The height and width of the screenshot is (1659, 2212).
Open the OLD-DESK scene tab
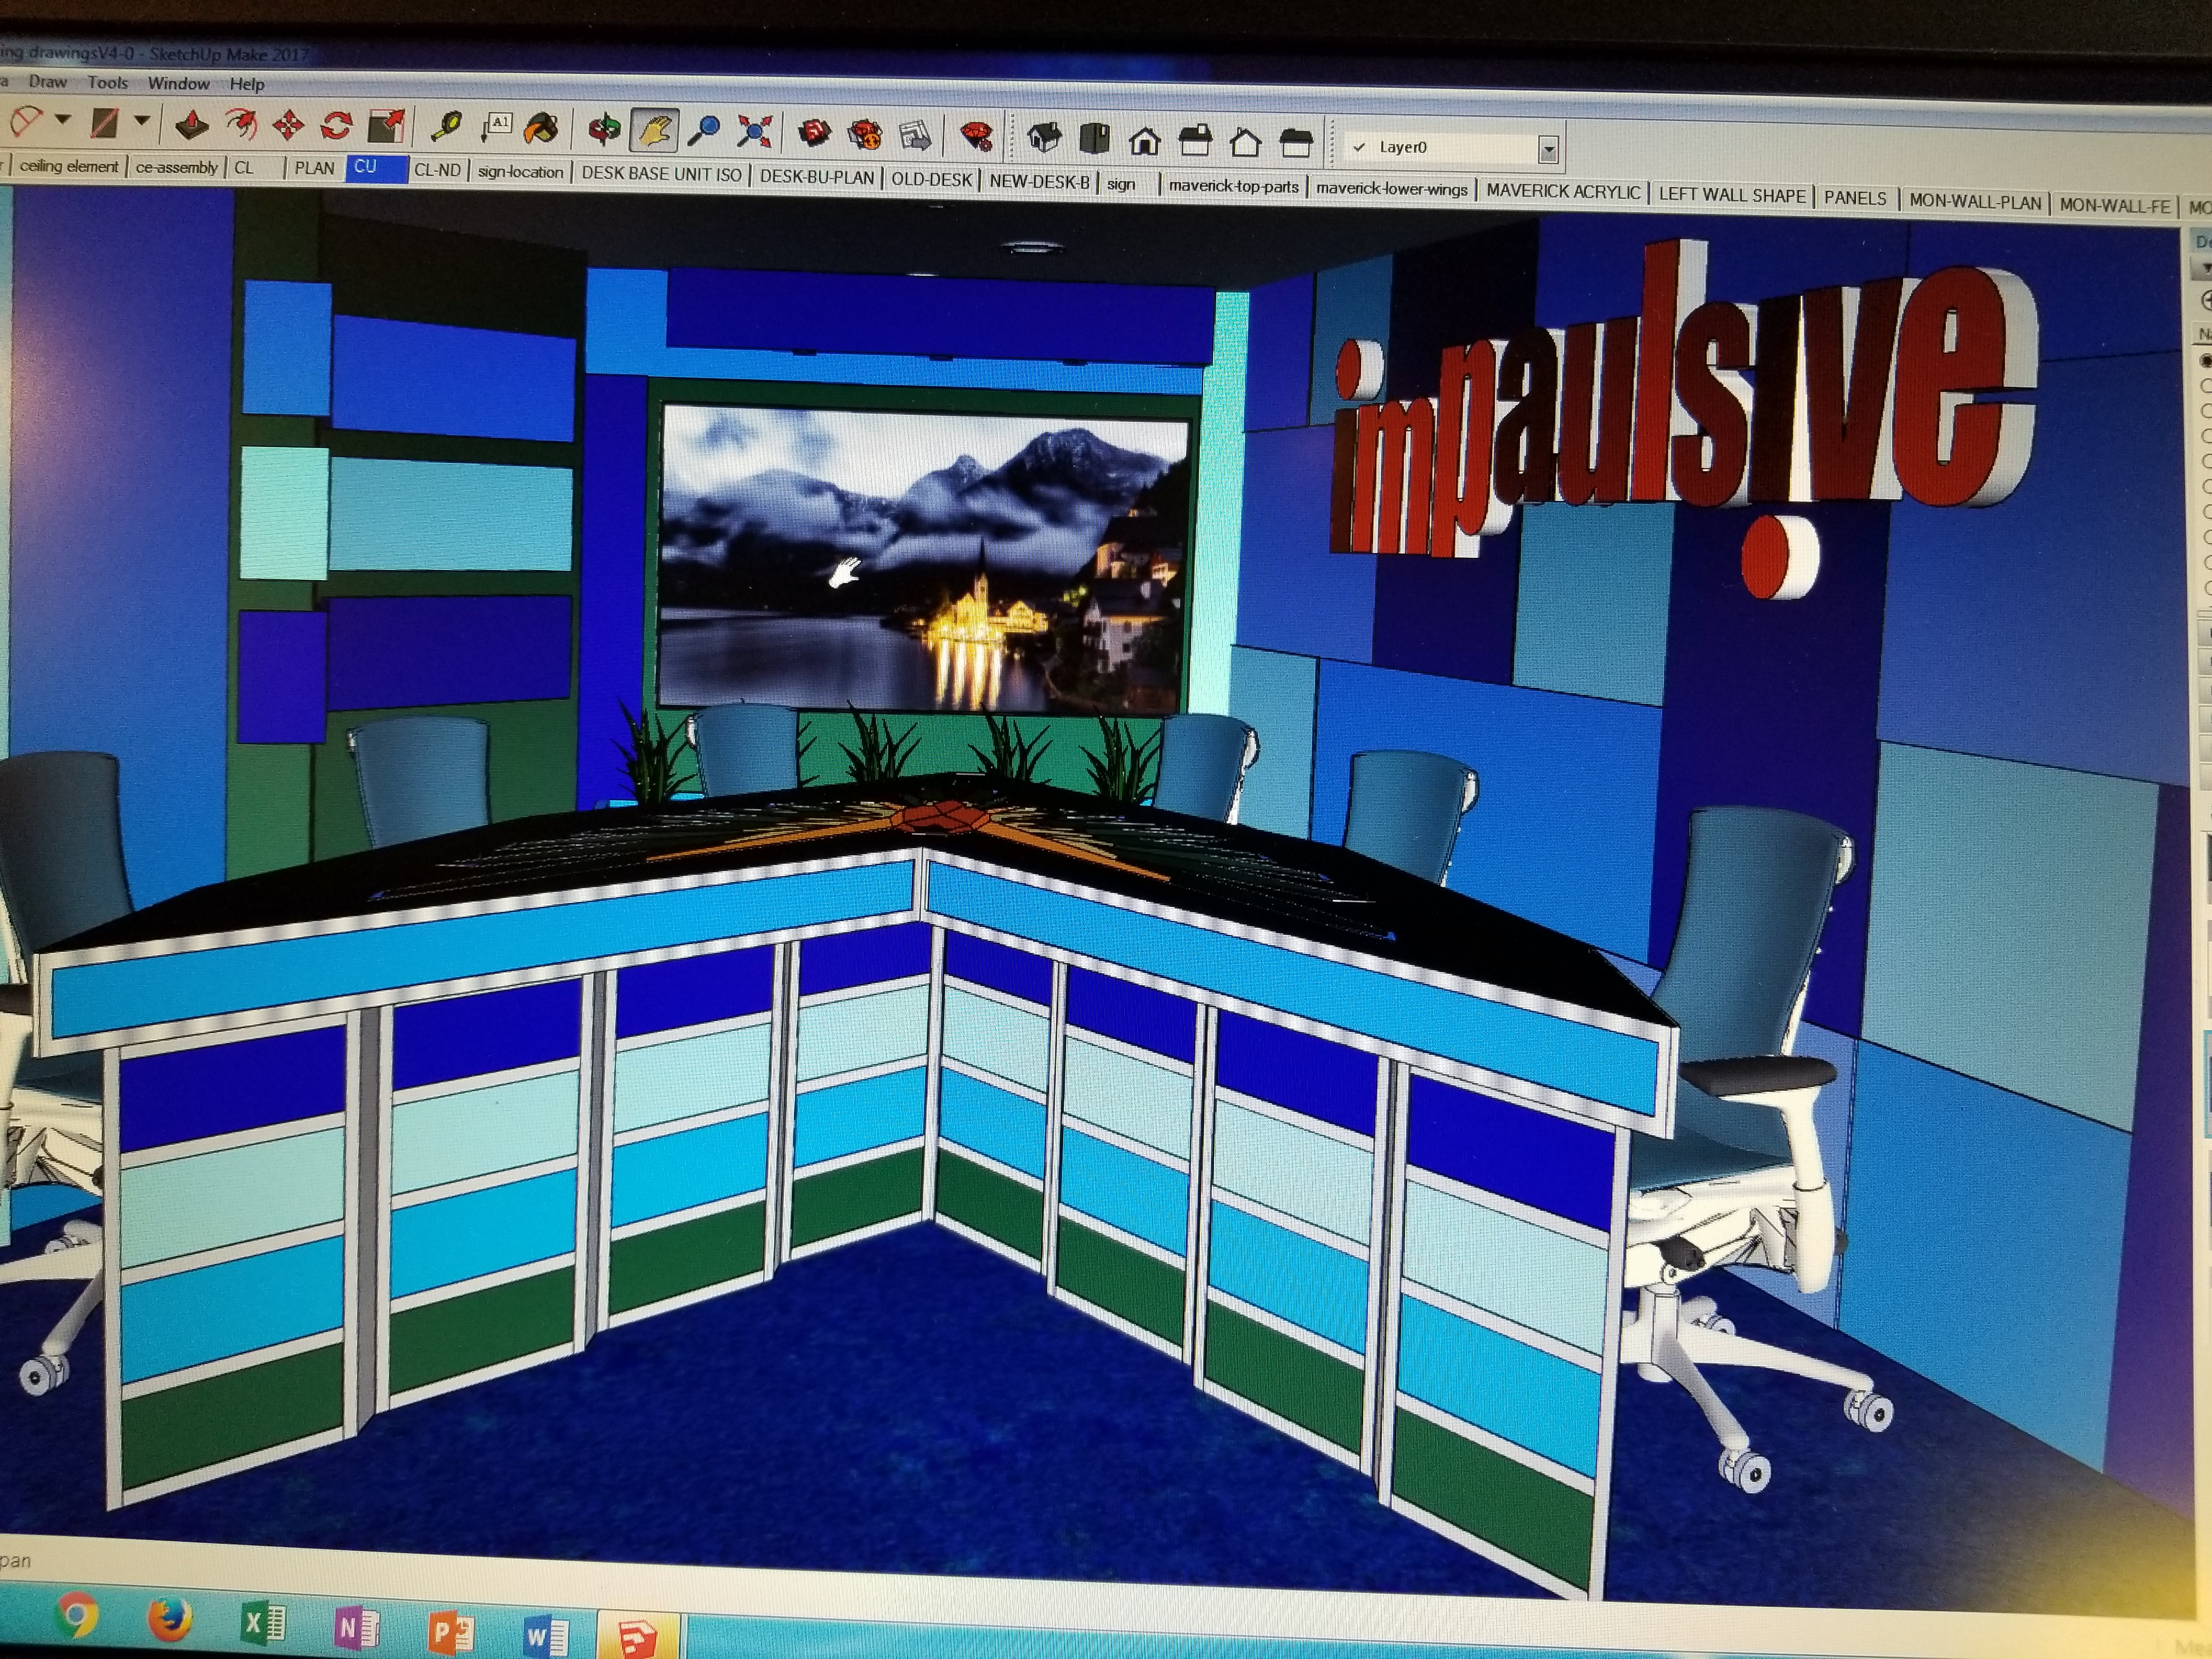click(931, 179)
